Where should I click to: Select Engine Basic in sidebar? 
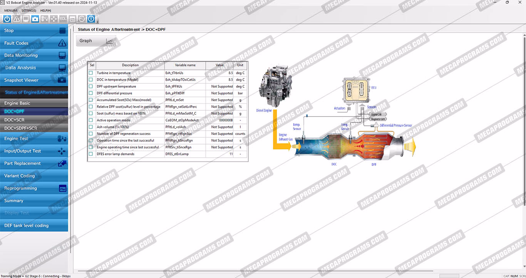[34, 103]
